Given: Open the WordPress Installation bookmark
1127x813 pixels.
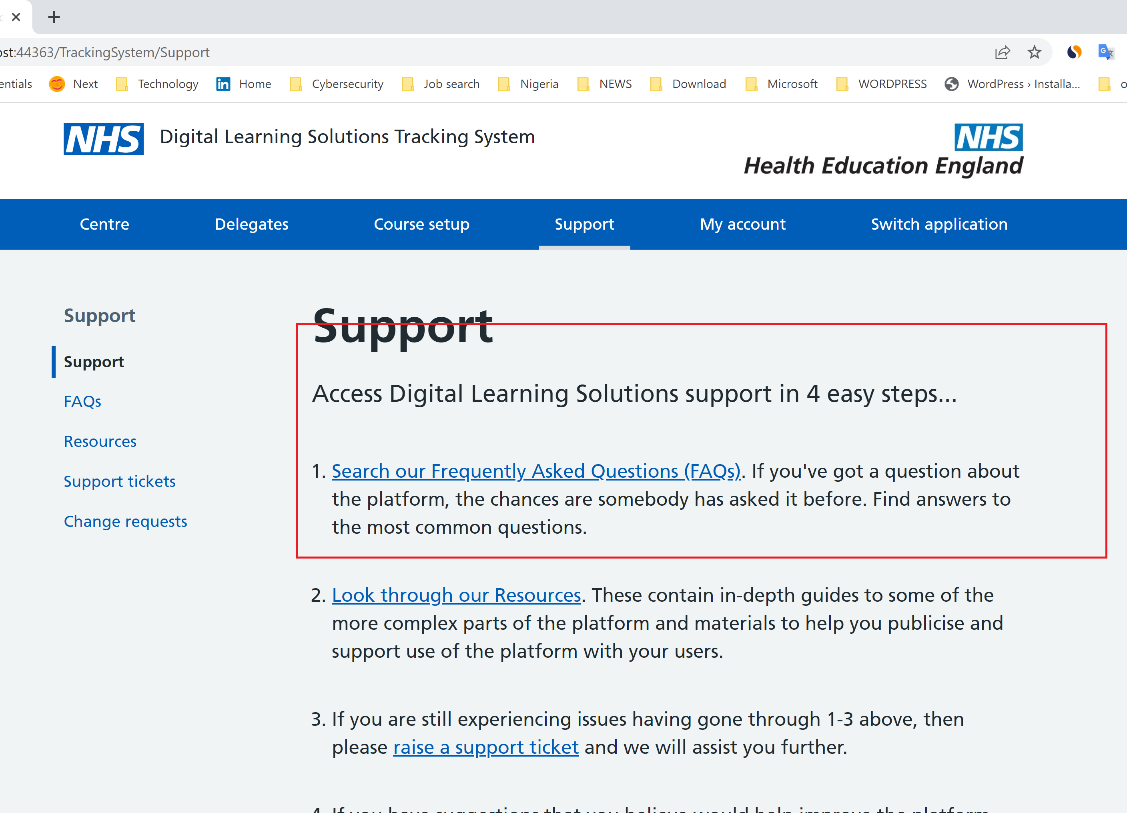Looking at the screenshot, I should click(1013, 84).
